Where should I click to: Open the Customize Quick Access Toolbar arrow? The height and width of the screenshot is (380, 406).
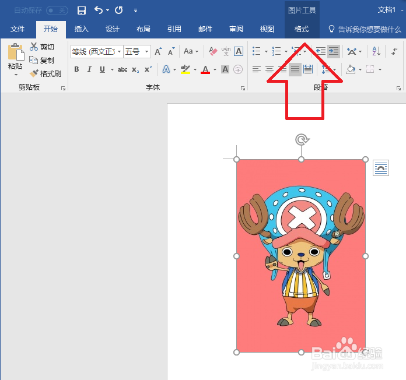pyautogui.click(x=135, y=10)
